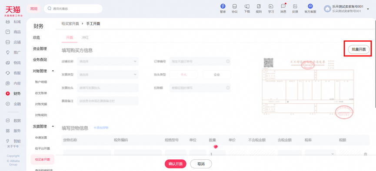Open the 反馈 feedback icon
This screenshot has height=171, width=376.
[295, 6]
